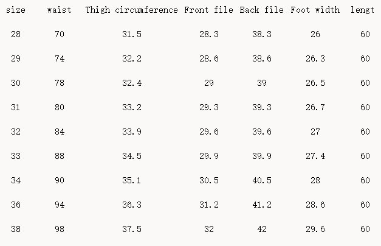The height and width of the screenshot is (246, 381).
Task: Select waist value 84 for size 32
Action: tap(59, 132)
